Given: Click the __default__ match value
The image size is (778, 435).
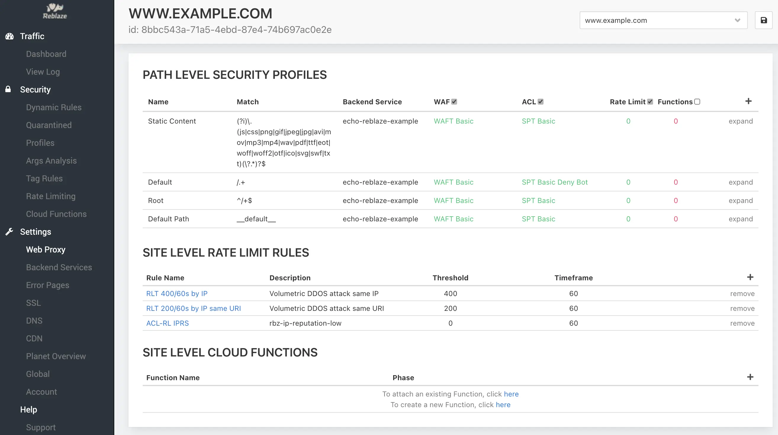Looking at the screenshot, I should point(256,219).
